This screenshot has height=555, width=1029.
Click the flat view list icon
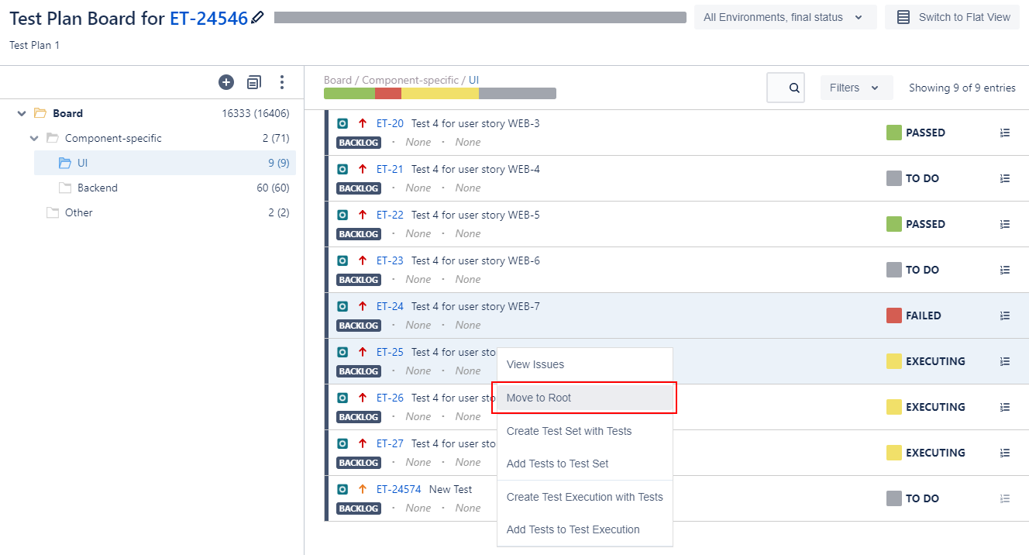point(903,17)
